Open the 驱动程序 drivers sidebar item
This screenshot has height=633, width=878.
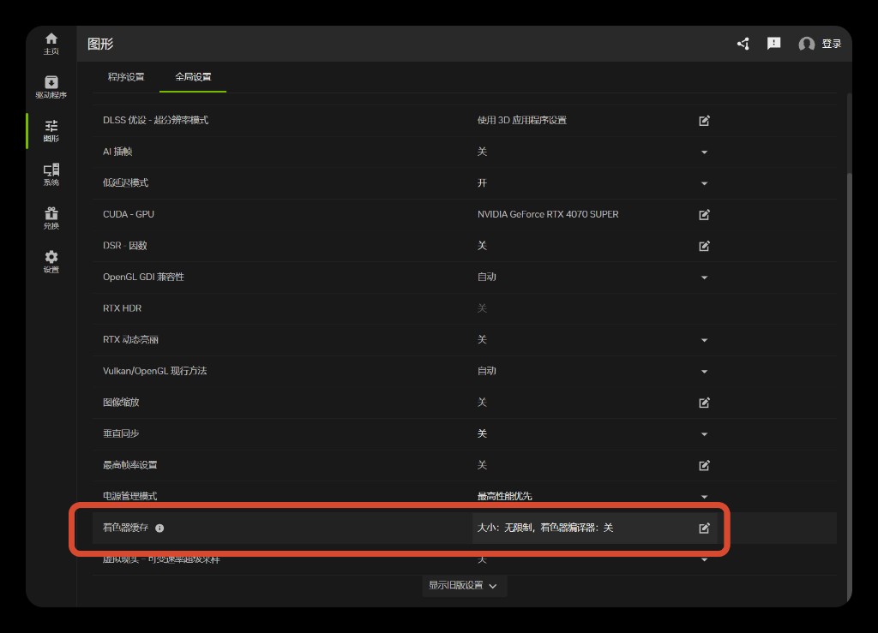click(51, 87)
